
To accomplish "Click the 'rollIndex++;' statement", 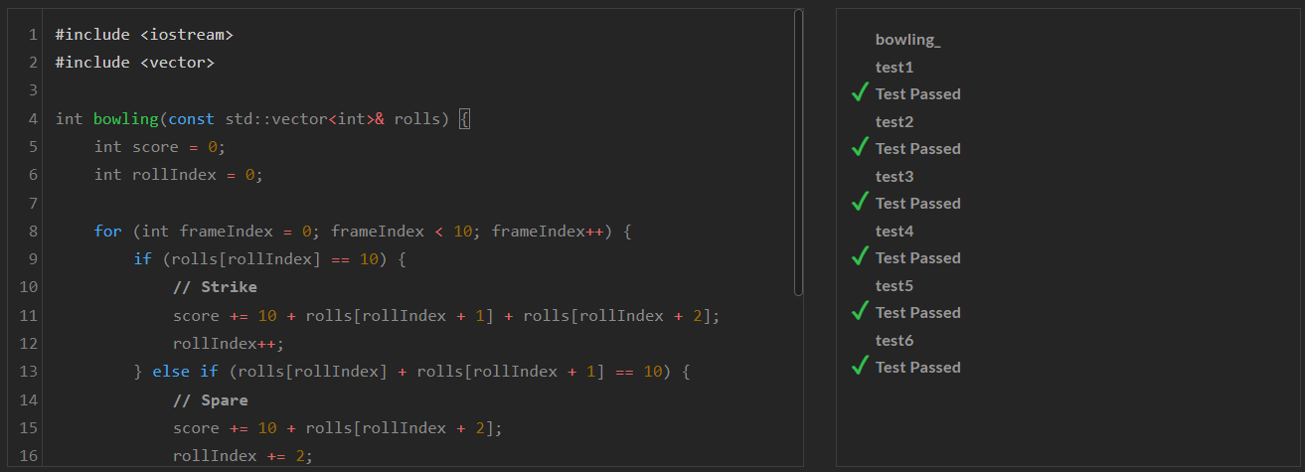I will [x=229, y=344].
